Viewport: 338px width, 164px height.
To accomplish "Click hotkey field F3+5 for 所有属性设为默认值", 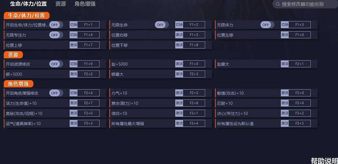I will tap(299, 123).
